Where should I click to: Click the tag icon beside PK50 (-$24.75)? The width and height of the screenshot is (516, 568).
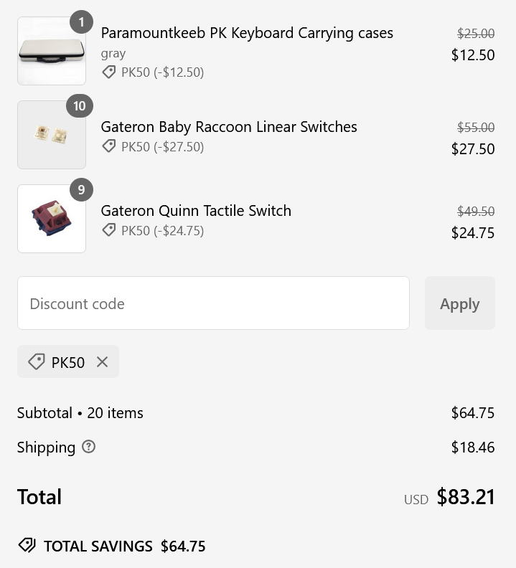click(x=109, y=230)
